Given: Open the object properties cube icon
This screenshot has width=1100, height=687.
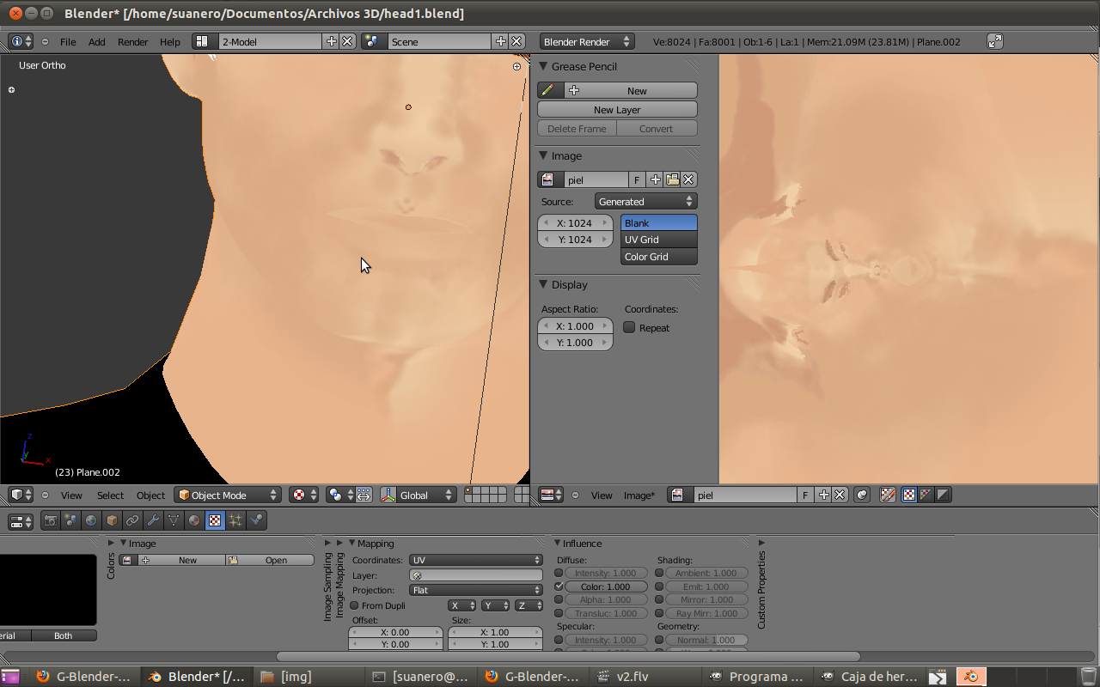Looking at the screenshot, I should point(112,520).
